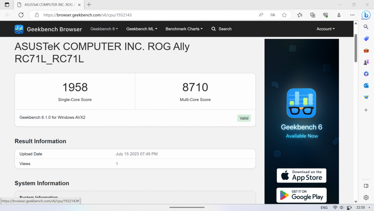Click the scrollbar up arrow
Image resolution: width=374 pixels, height=211 pixels.
coord(356,23)
